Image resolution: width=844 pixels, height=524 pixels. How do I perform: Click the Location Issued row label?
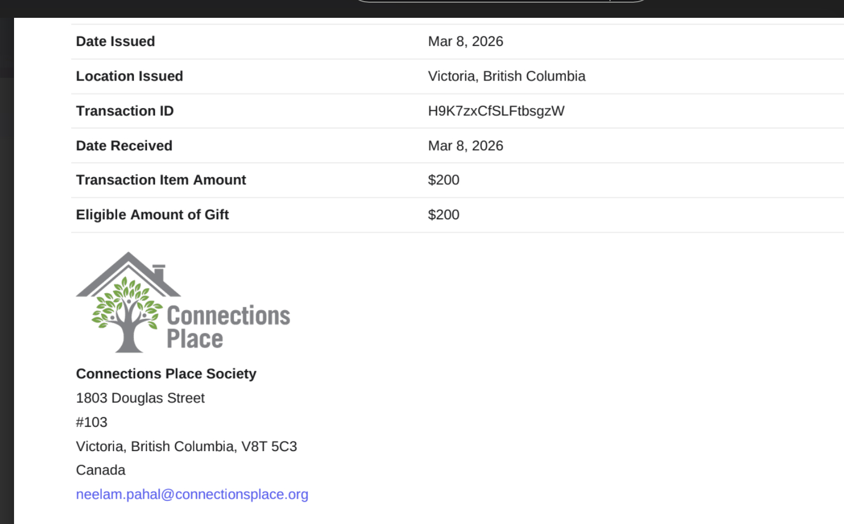point(129,76)
